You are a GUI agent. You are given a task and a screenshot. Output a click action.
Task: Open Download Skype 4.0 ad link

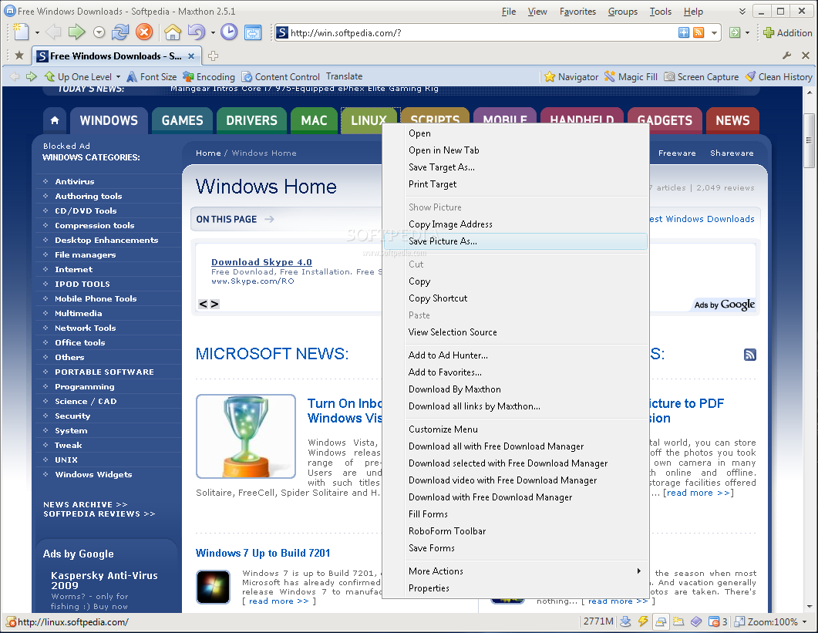pos(261,262)
